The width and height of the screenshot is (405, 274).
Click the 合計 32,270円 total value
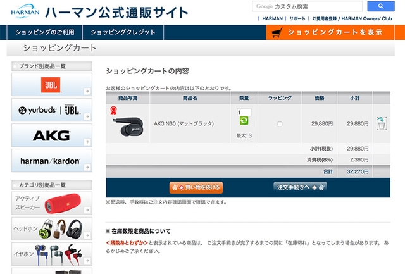coord(358,171)
